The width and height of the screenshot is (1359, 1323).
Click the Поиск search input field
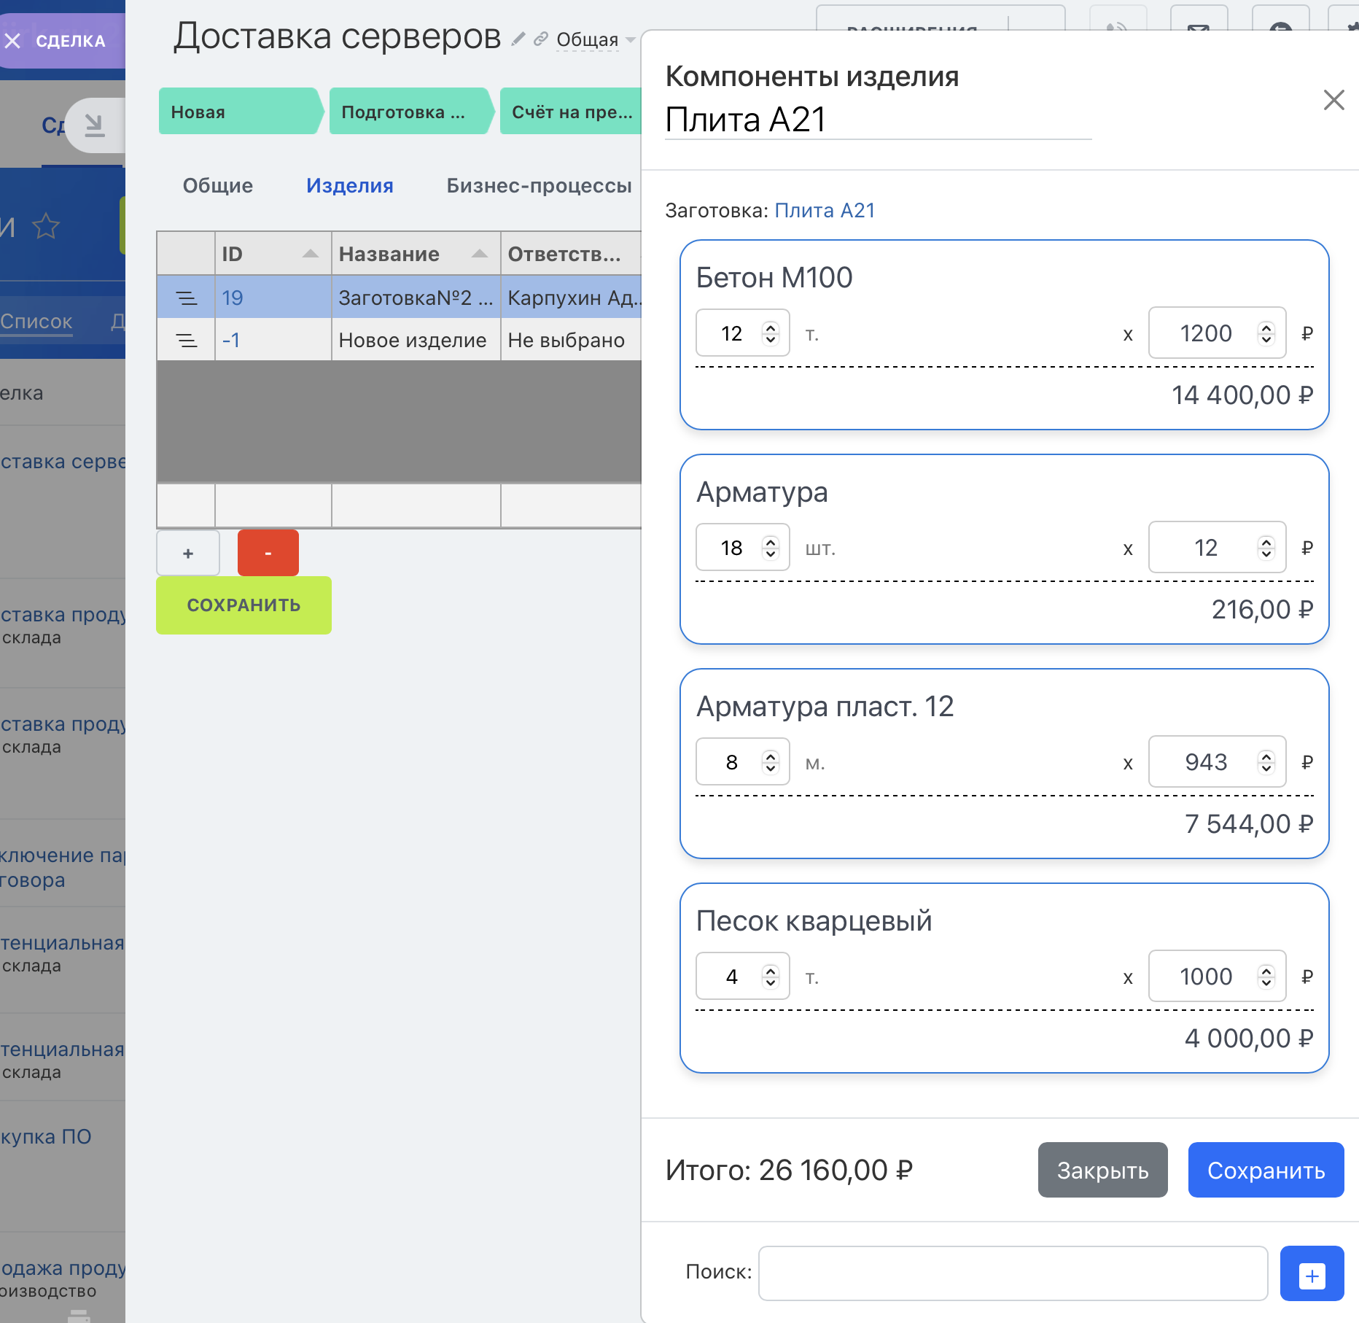[x=1012, y=1273]
